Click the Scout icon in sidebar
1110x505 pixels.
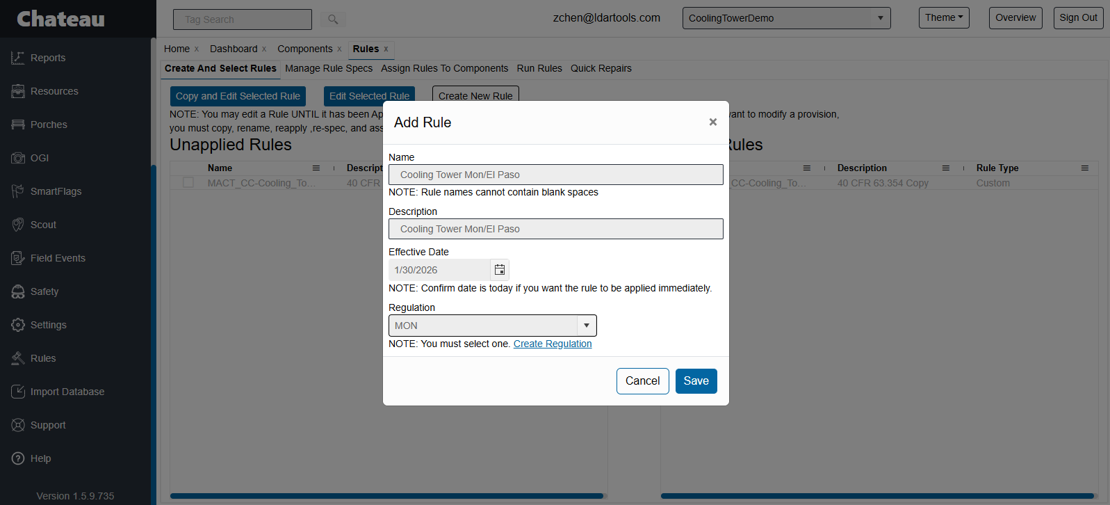[x=18, y=225]
